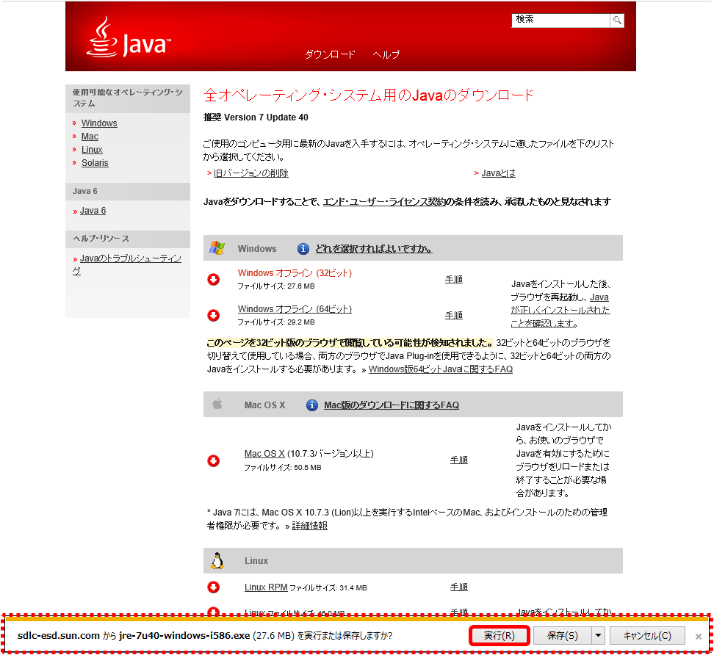Viewport: 714px width, 655px height.
Task: Click the Linux penguin icon
Action: pyautogui.click(x=217, y=561)
